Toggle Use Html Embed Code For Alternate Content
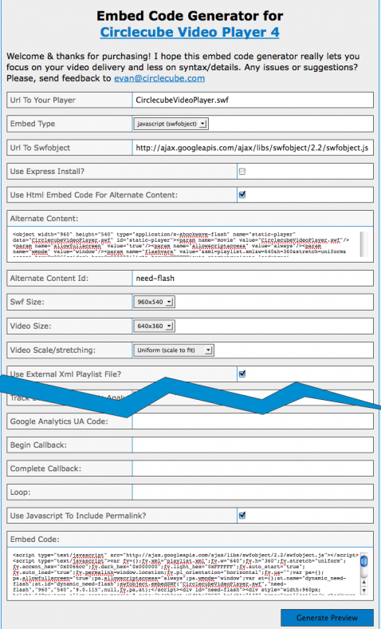The width and height of the screenshot is (381, 629). (x=242, y=195)
